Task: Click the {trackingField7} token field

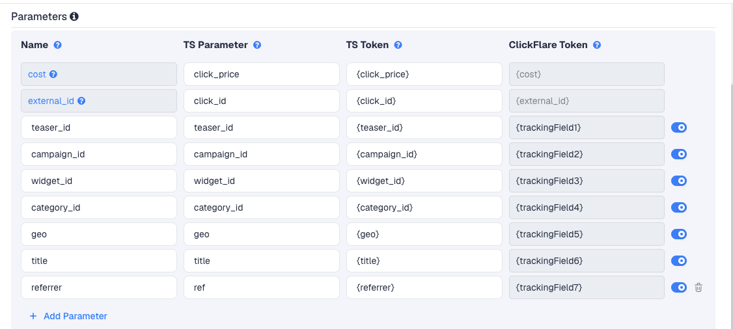Action: (x=587, y=287)
